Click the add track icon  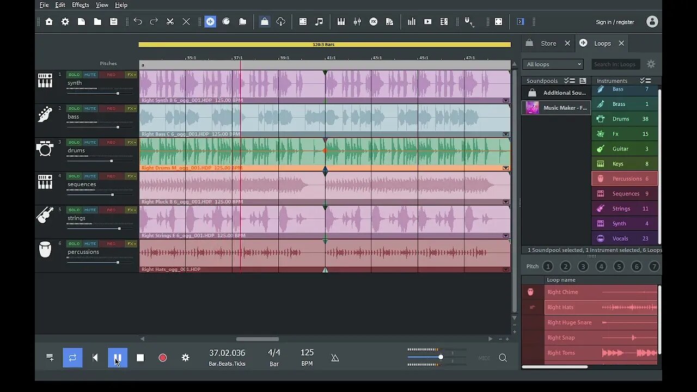[50, 358]
